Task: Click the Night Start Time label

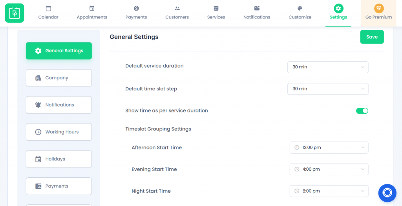Action: tap(151, 191)
